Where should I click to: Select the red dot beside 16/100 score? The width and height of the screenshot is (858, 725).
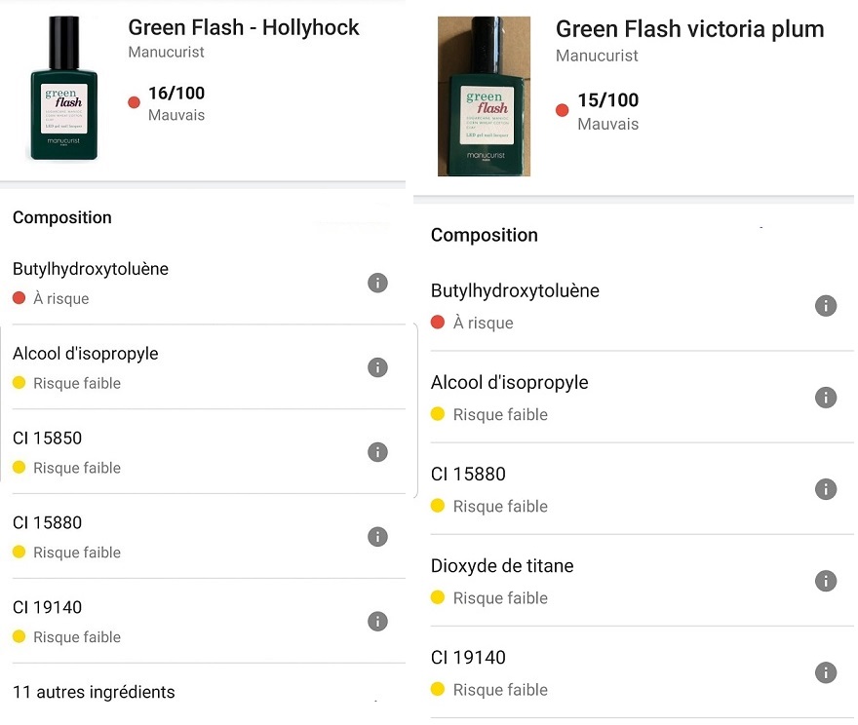[x=135, y=102]
